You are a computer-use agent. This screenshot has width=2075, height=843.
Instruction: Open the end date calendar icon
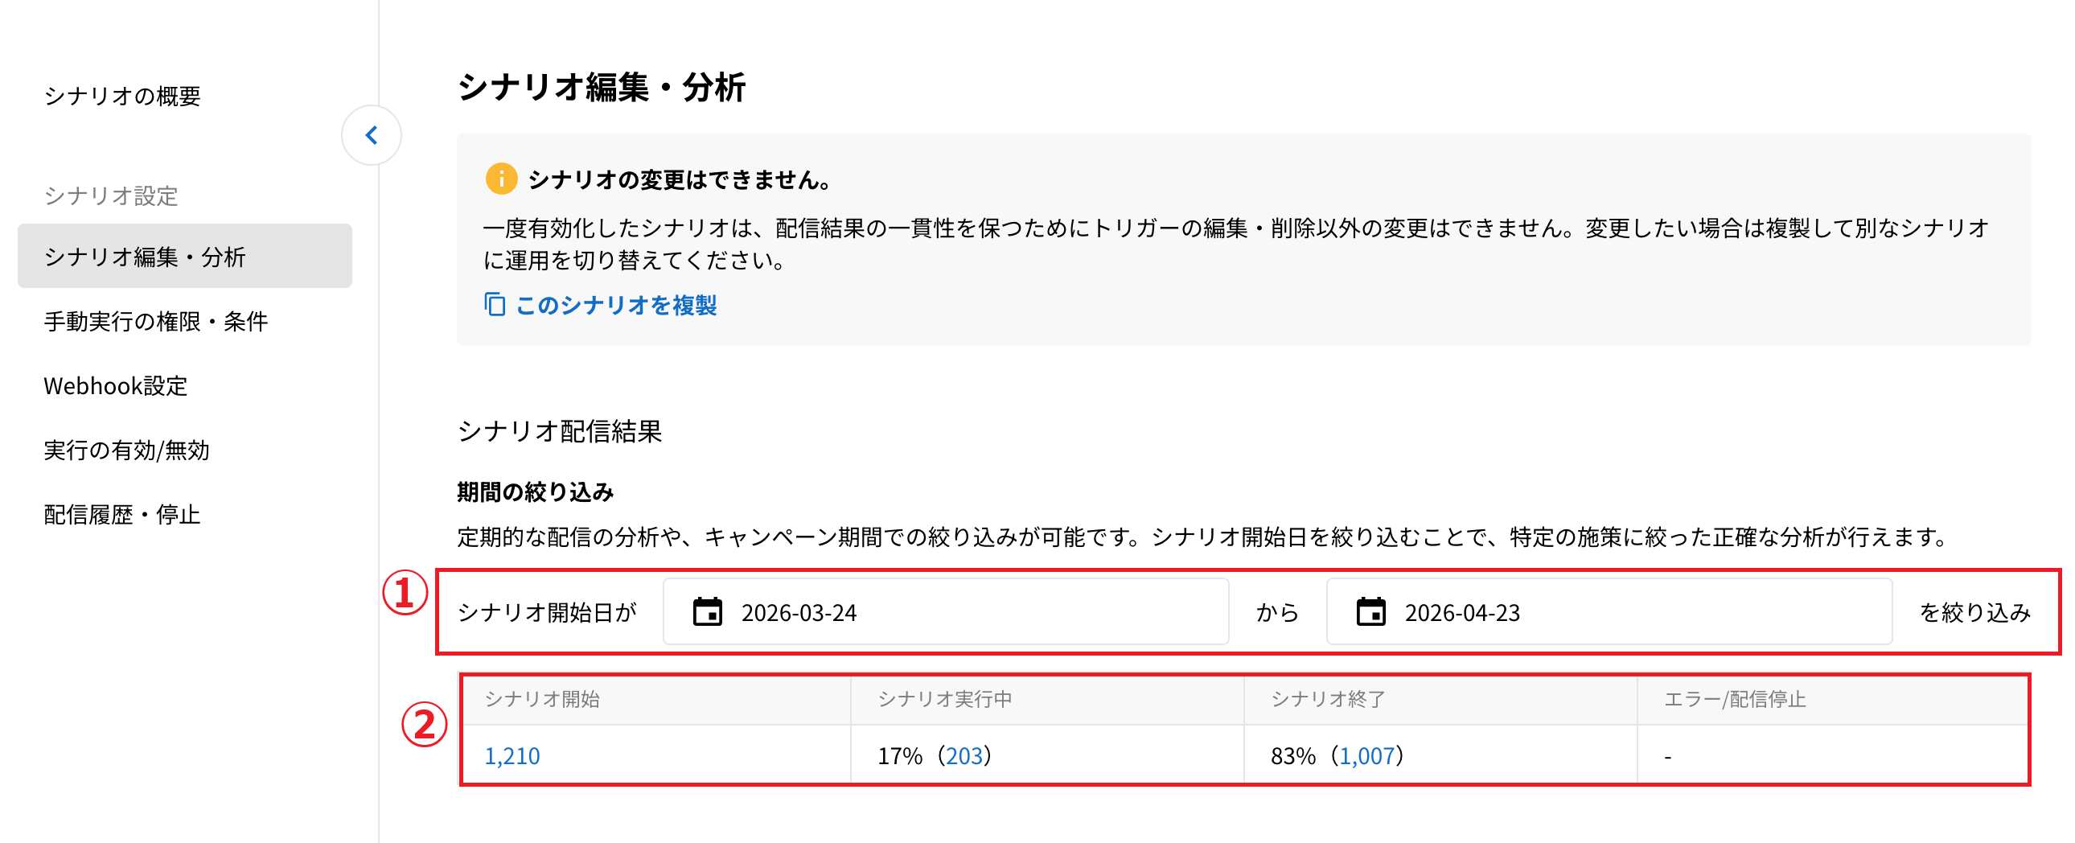pyautogui.click(x=1370, y=611)
